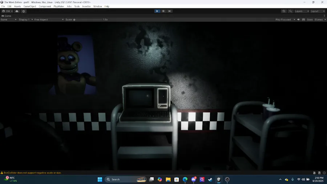This screenshot has height=184, width=327.
Task: Expand the Game view type dropdown
Action: click(x=9, y=19)
